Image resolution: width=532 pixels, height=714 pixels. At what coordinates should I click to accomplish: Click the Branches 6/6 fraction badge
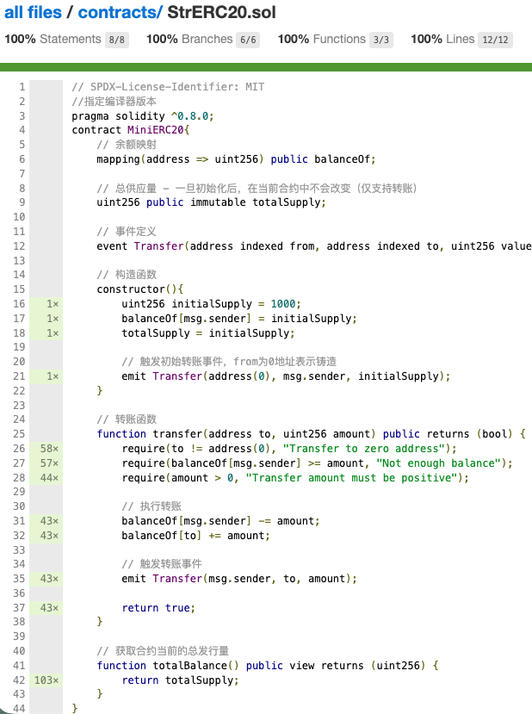tap(248, 40)
